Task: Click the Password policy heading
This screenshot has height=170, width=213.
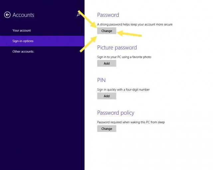Action: coord(116,113)
